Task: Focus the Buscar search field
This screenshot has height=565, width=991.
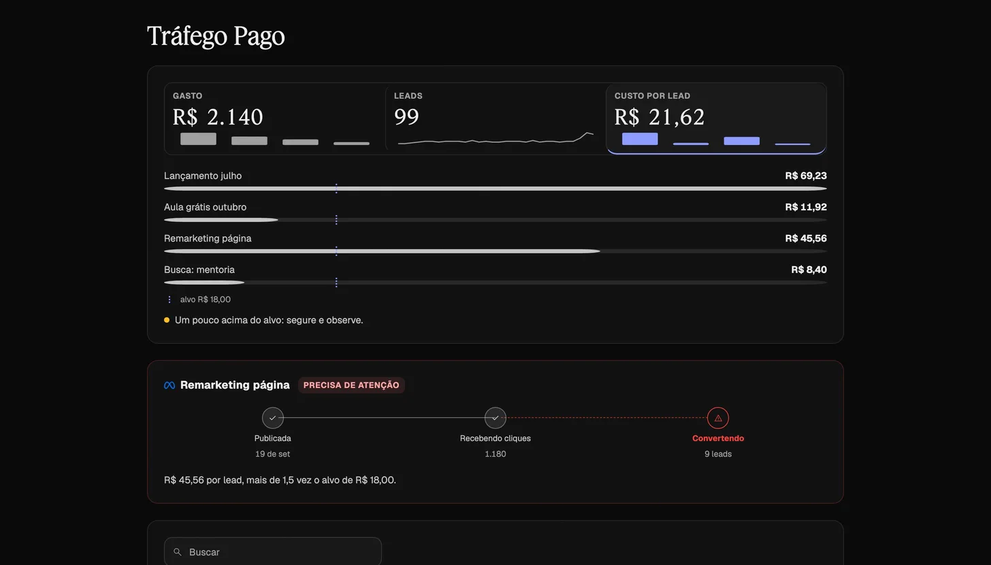Action: [x=273, y=552]
